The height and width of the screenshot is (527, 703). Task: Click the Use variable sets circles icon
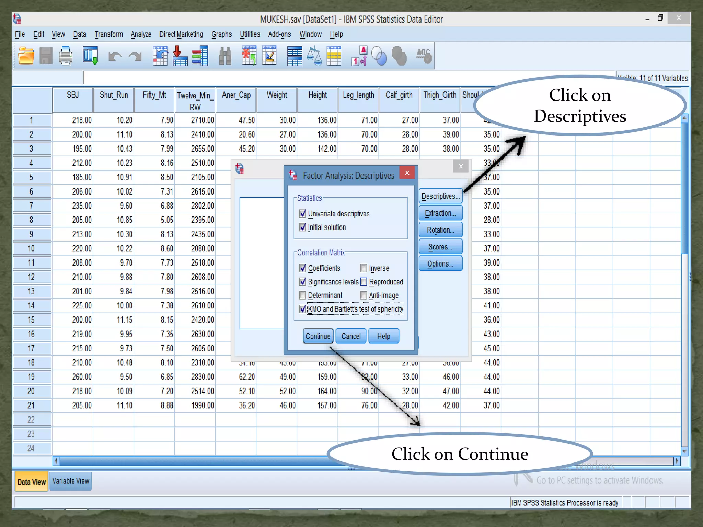[379, 56]
